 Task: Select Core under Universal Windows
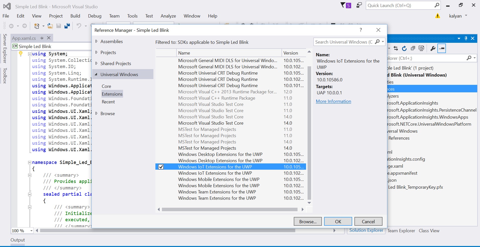106,86
